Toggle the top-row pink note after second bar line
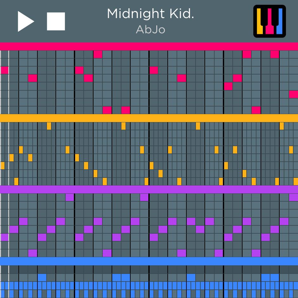The height and width of the screenshot is (298, 298). click(x=98, y=54)
